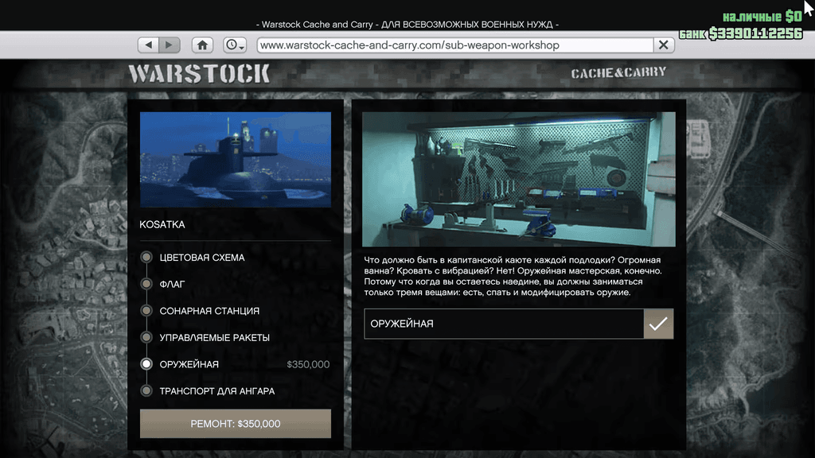Click the Kosatka submarine thumbnail
Screen dimensions: 815x458
[236, 160]
